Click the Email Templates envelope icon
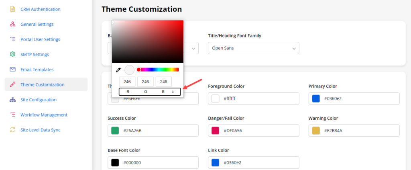The width and height of the screenshot is (411, 170). 12,70
